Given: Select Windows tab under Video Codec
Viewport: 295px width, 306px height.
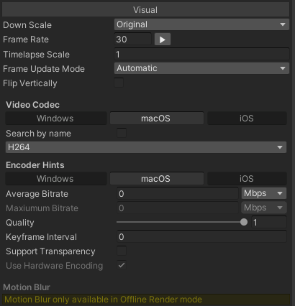Looking at the screenshot, I should tap(56, 119).
